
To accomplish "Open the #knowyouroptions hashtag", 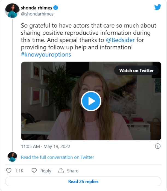I will (x=46, y=55).
